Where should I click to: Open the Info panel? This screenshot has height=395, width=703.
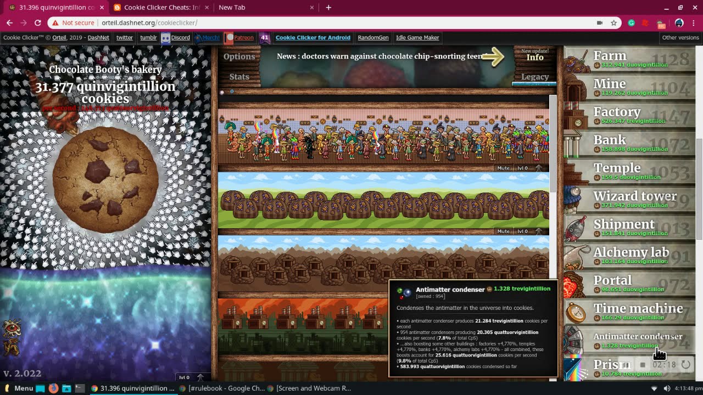(534, 57)
